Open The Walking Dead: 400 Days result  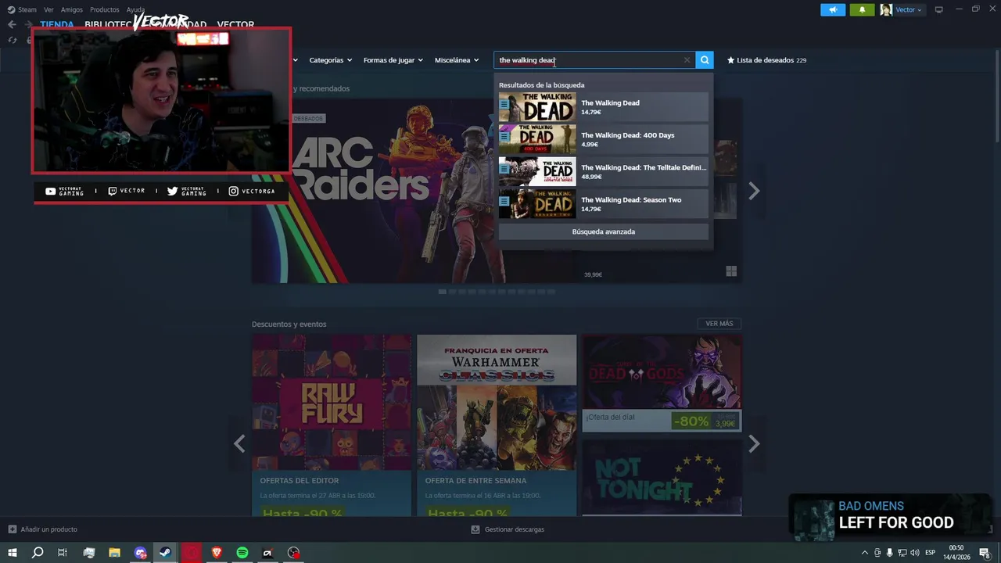tap(604, 139)
